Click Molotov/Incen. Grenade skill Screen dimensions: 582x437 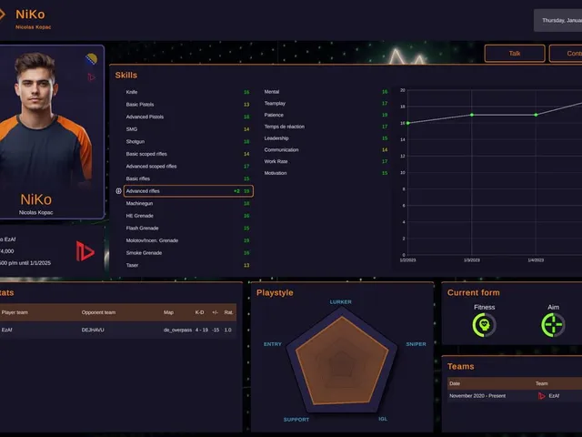[187, 240]
